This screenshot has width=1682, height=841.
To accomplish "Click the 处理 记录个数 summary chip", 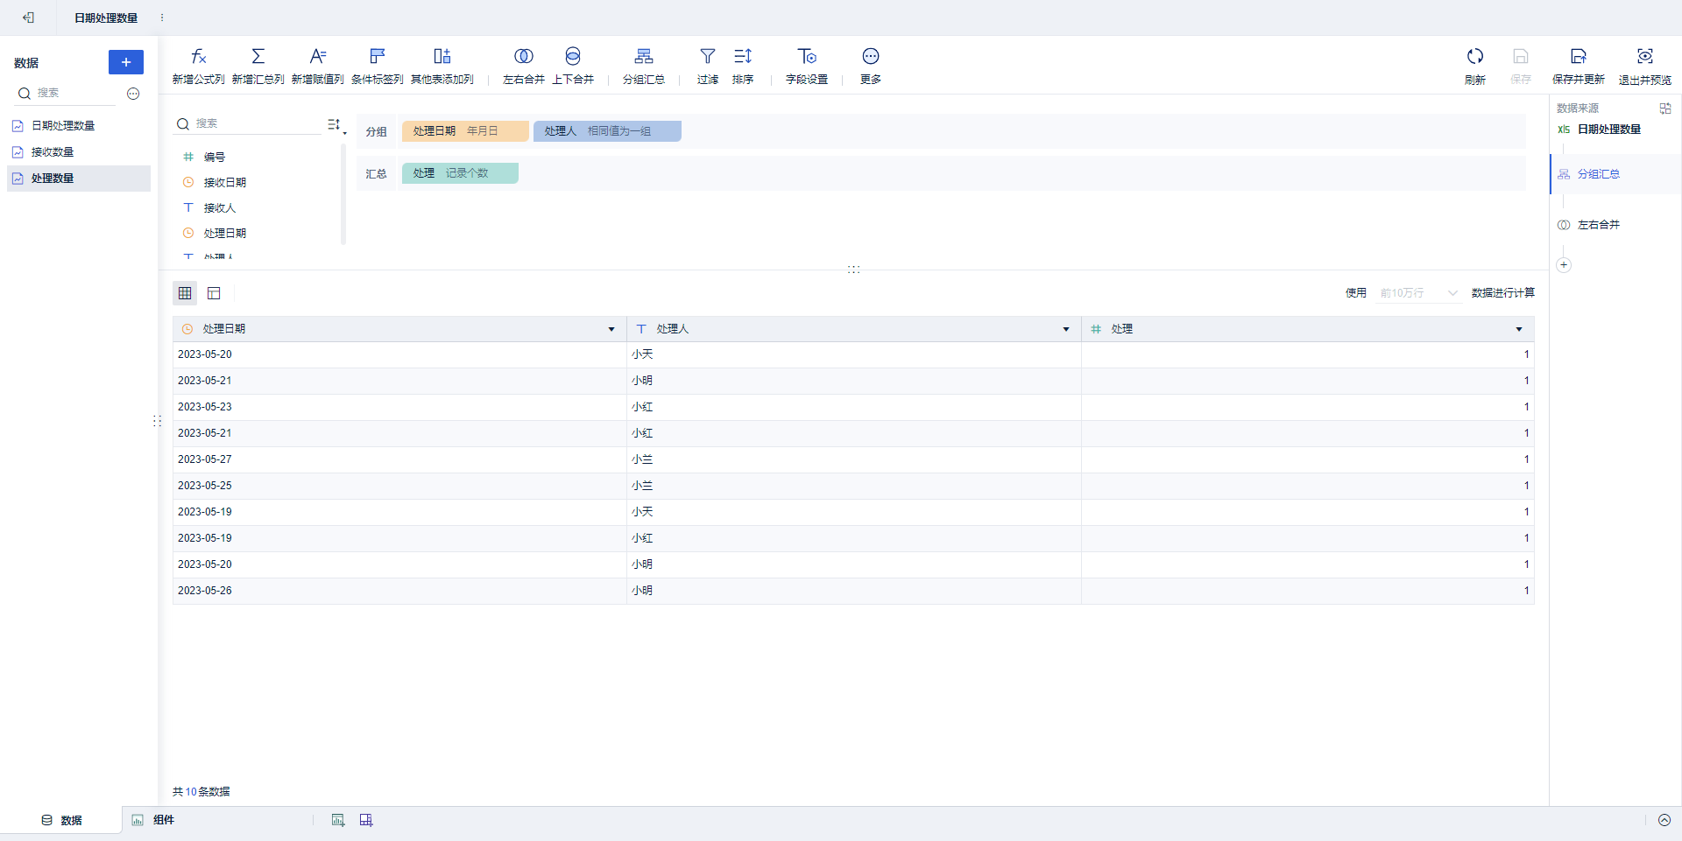I will (x=460, y=173).
